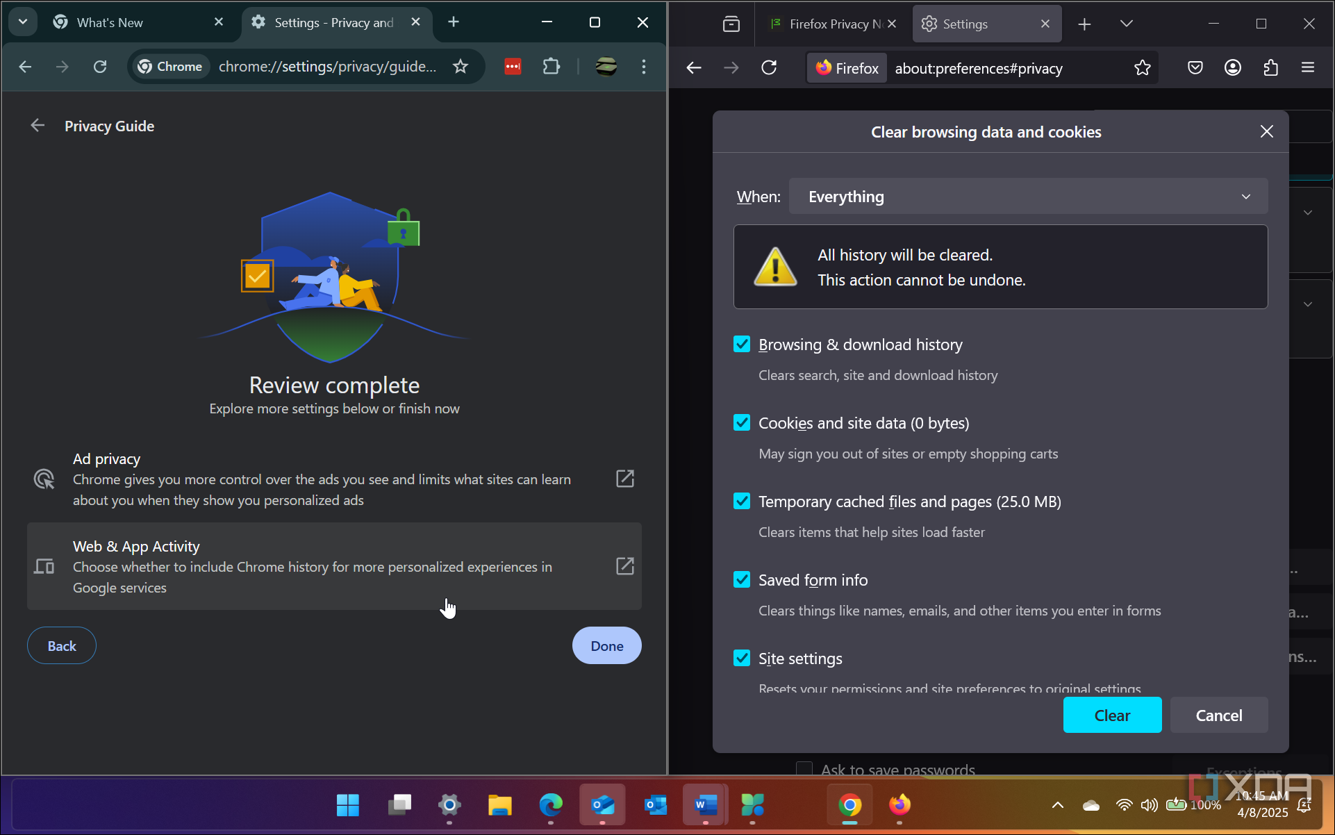Viewport: 1335px width, 835px height.
Task: Open the Ad privacy external link icon
Action: click(625, 479)
